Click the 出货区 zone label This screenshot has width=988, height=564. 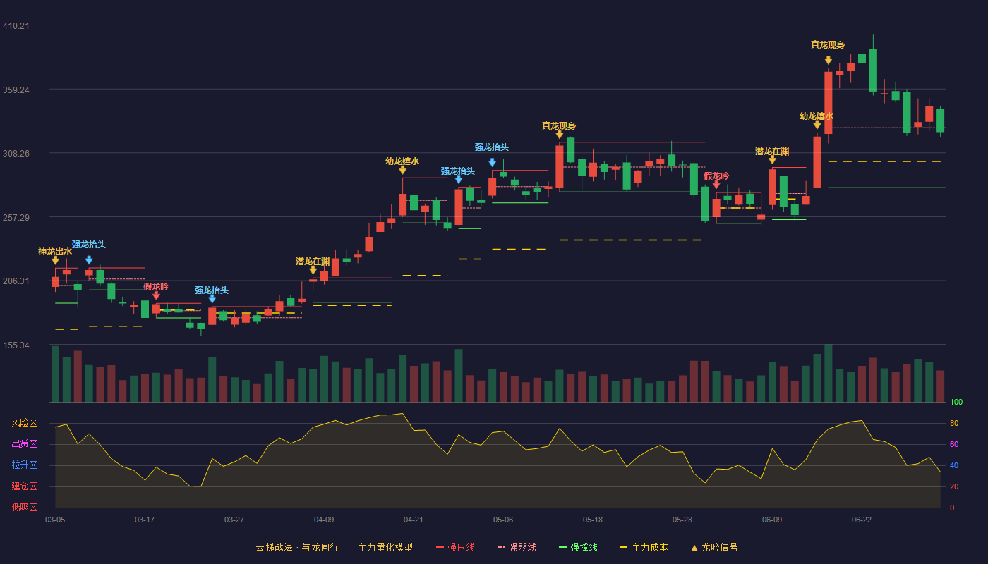24,444
